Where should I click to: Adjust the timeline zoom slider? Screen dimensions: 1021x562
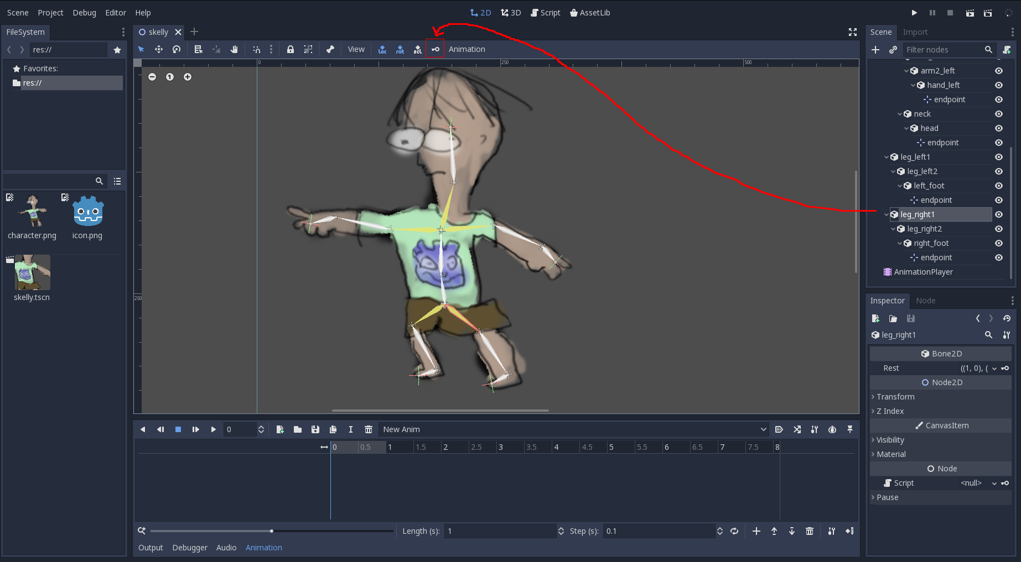[271, 531]
